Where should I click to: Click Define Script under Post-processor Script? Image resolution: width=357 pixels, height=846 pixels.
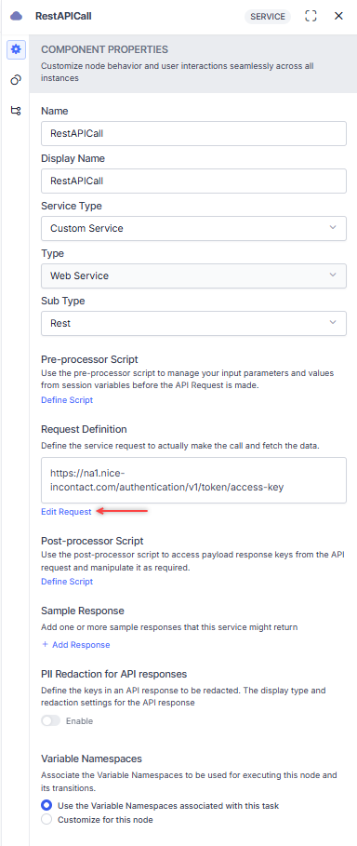tap(67, 581)
